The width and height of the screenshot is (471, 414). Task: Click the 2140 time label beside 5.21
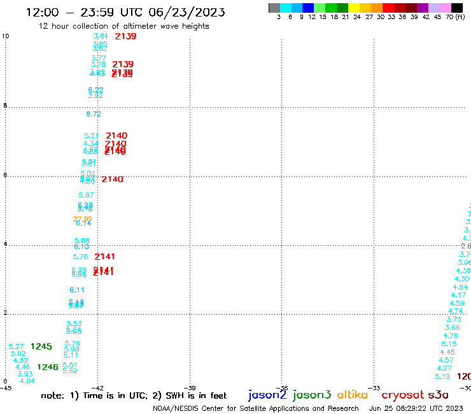tap(116, 136)
